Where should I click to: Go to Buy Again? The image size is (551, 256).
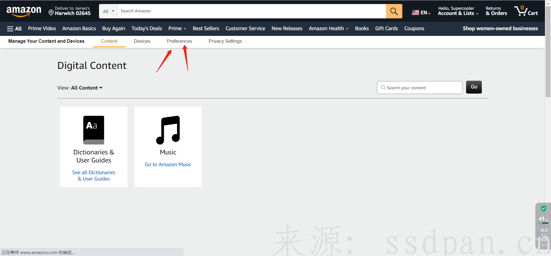pyautogui.click(x=114, y=28)
